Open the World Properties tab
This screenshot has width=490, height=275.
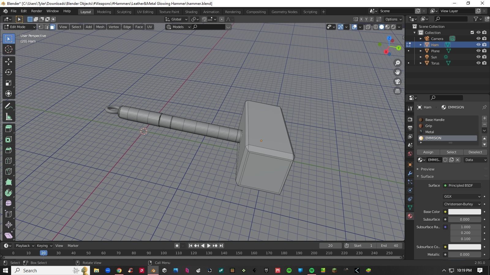pyautogui.click(x=410, y=154)
